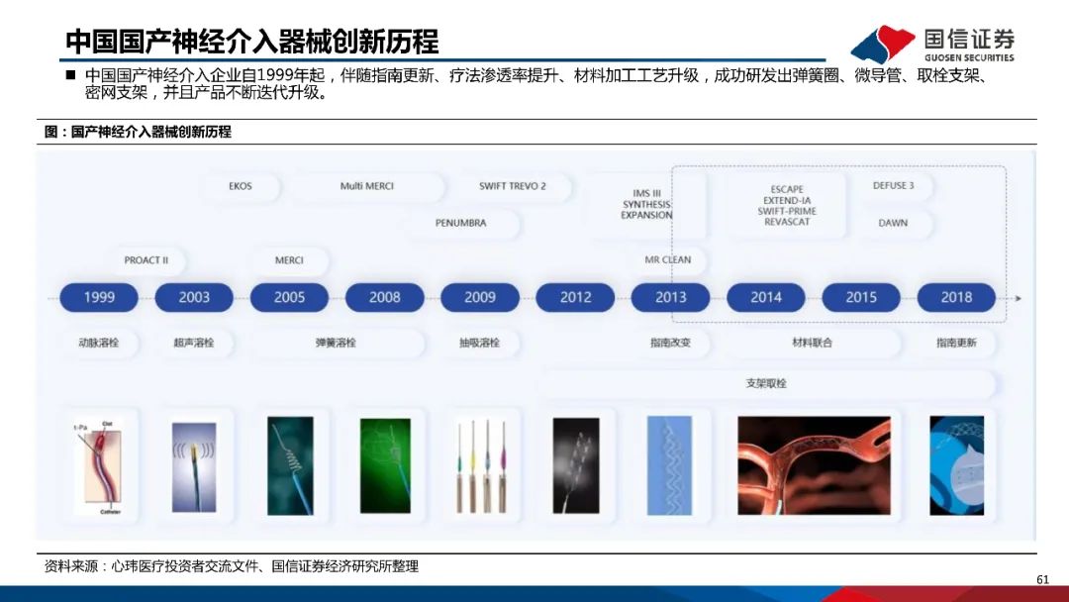Select the 2014 year pill

[766, 297]
